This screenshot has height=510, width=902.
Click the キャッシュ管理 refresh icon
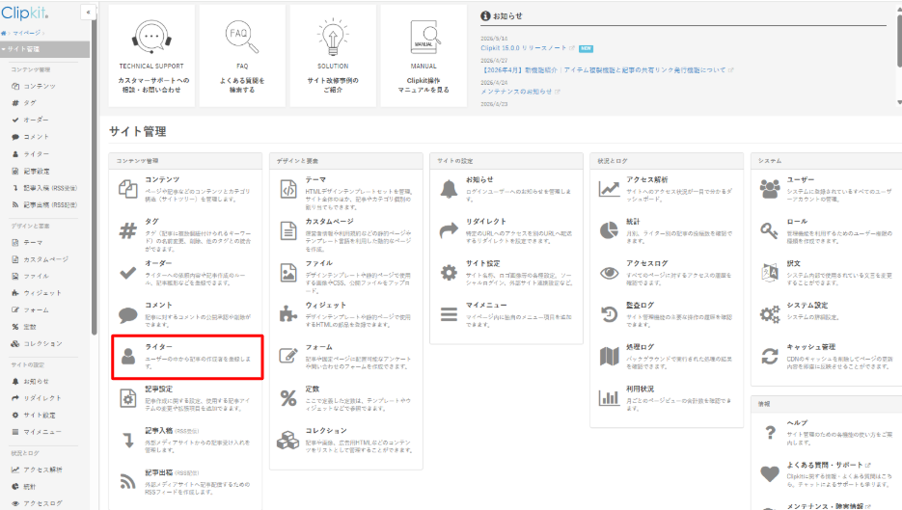(x=770, y=357)
